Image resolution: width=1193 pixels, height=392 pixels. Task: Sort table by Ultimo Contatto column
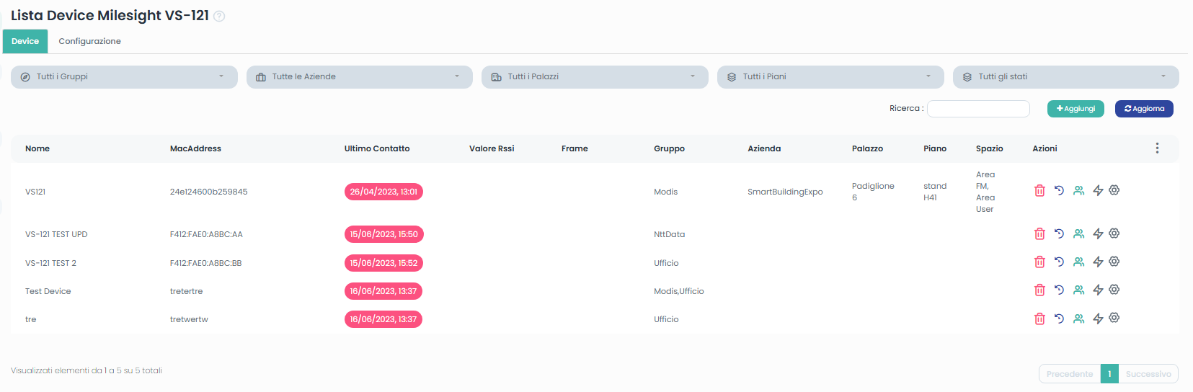pos(377,148)
